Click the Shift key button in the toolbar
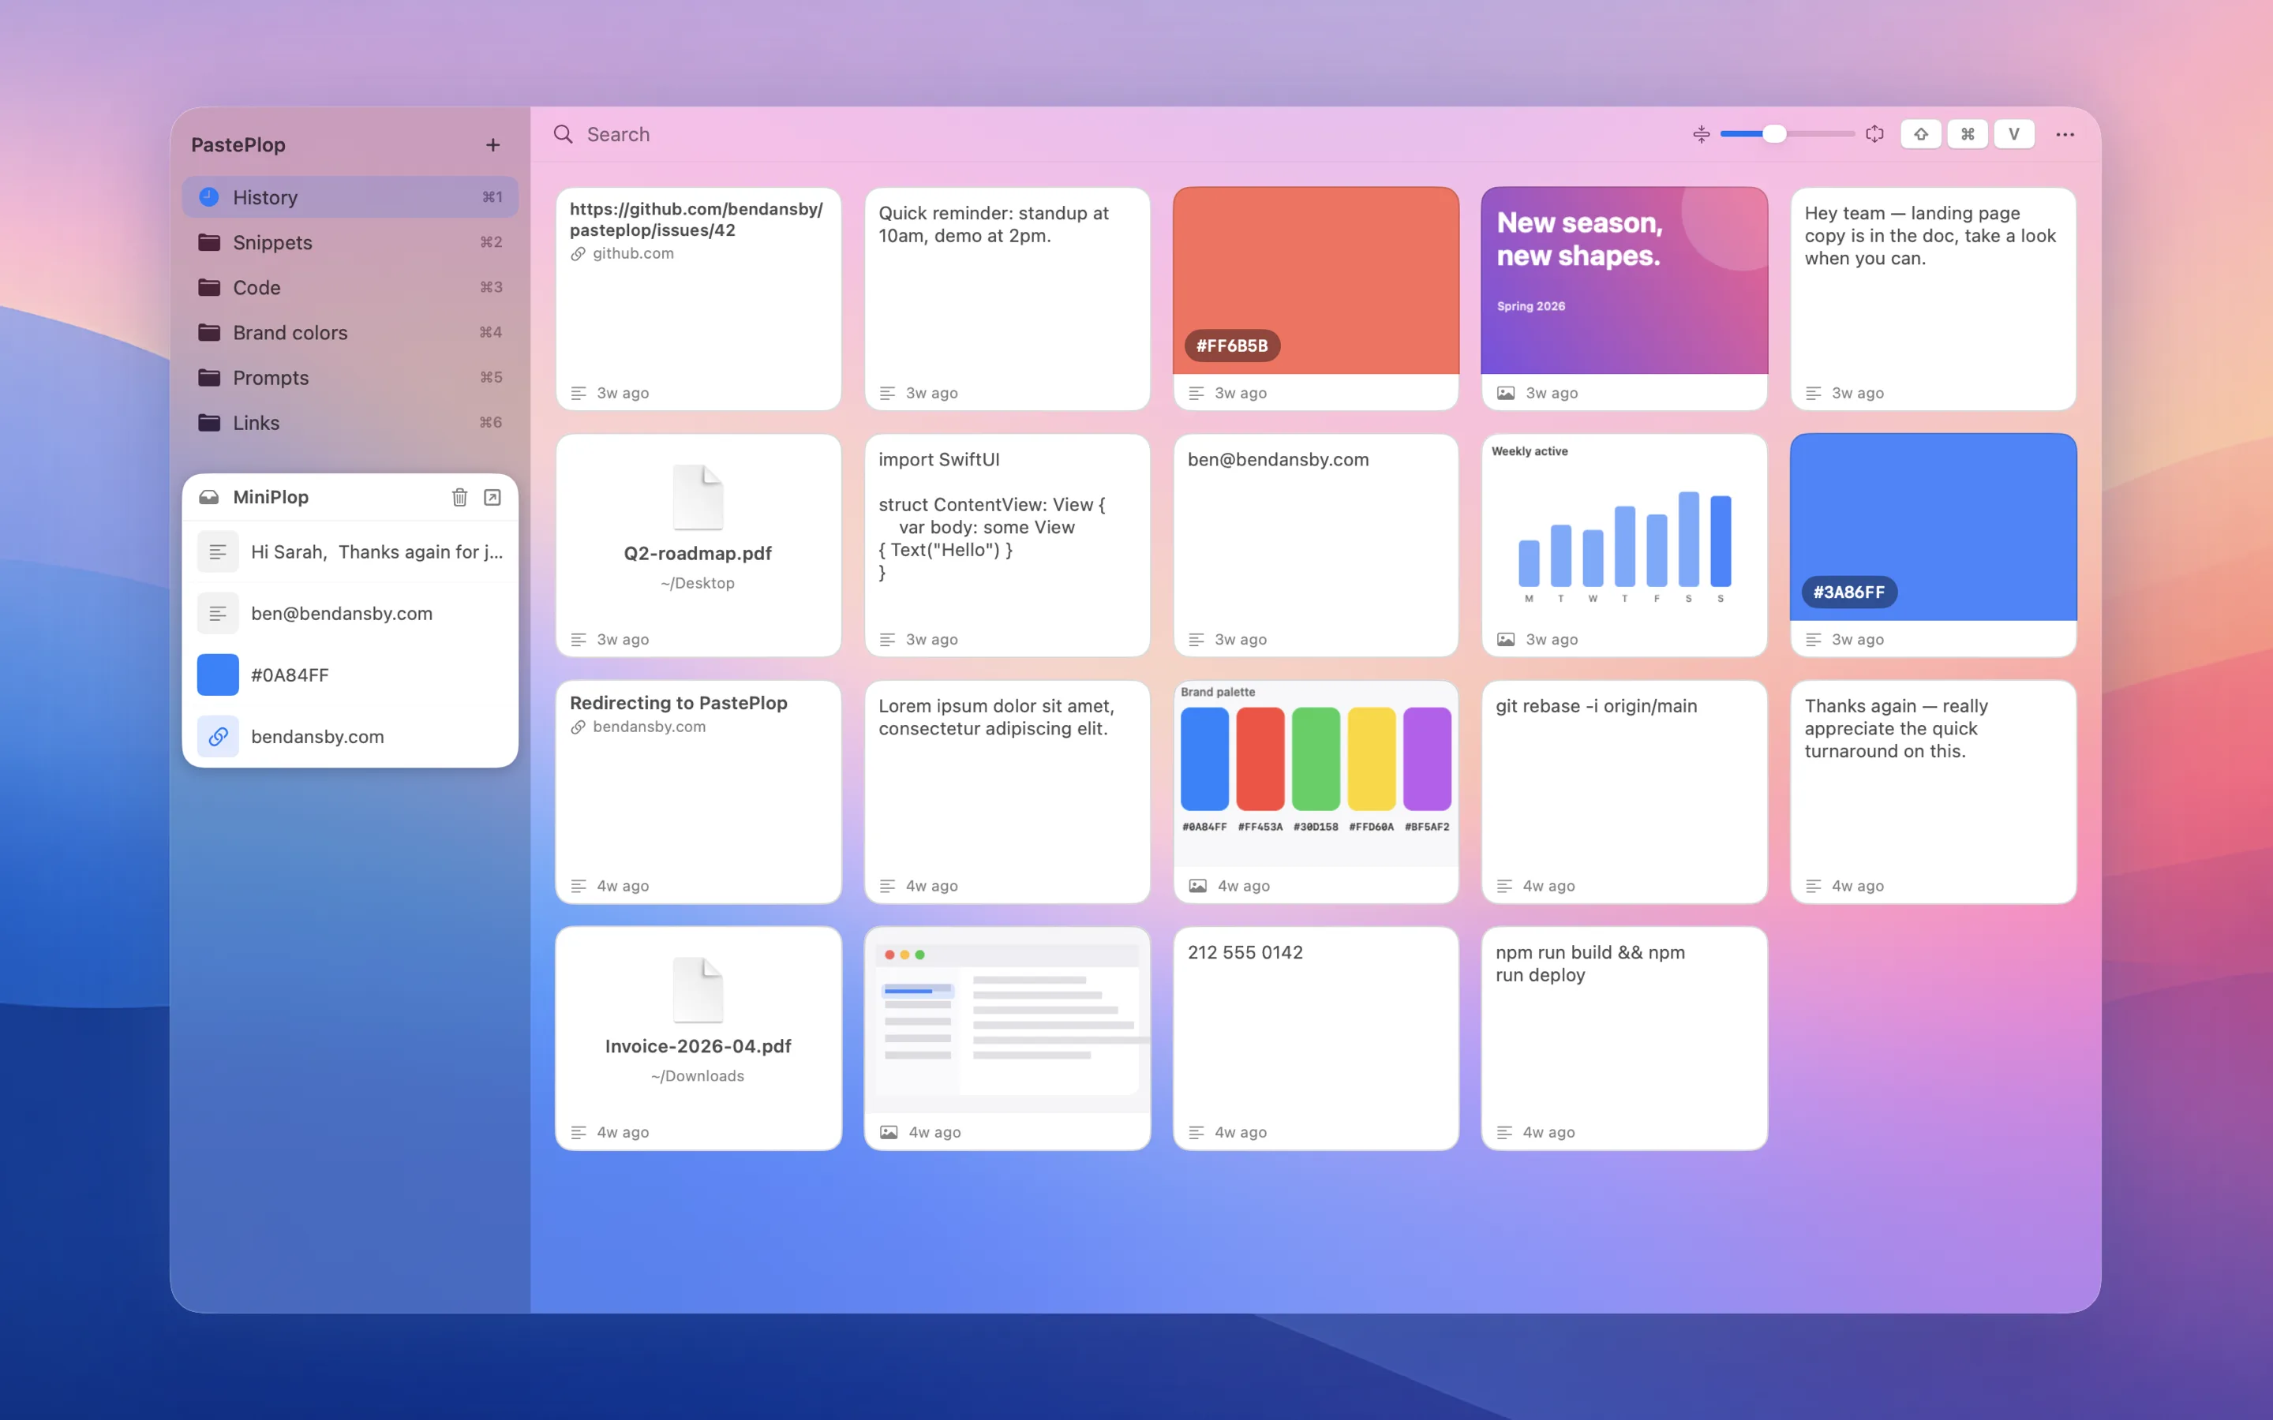 1921,134
